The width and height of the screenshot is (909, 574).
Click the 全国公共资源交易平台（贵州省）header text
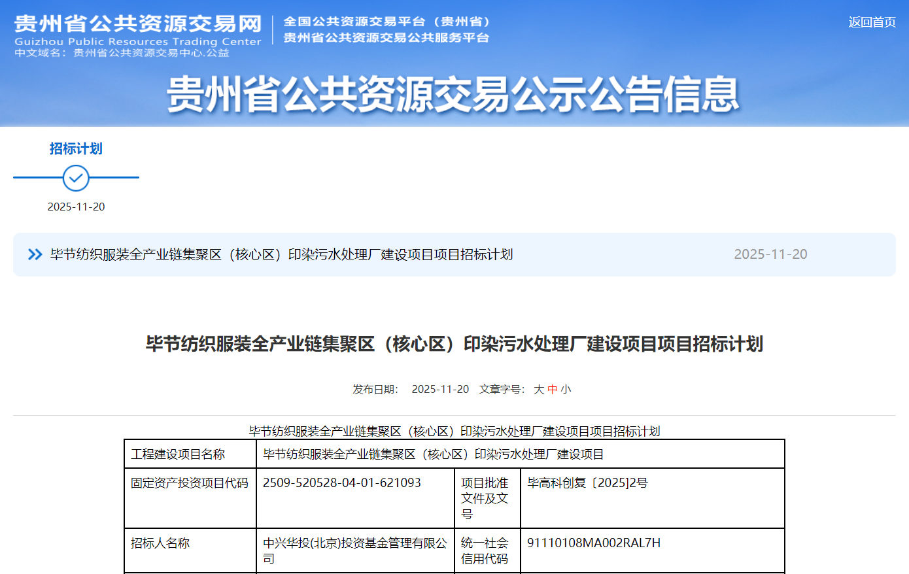[x=386, y=22]
